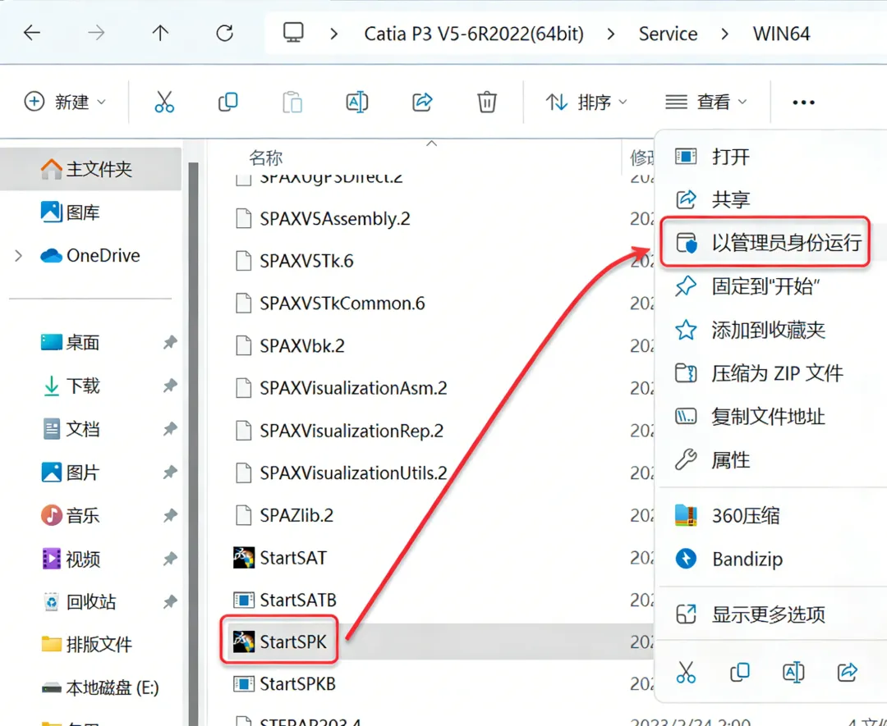Click the Catia P3 V5-6R2022 breadcrumb

point(474,34)
